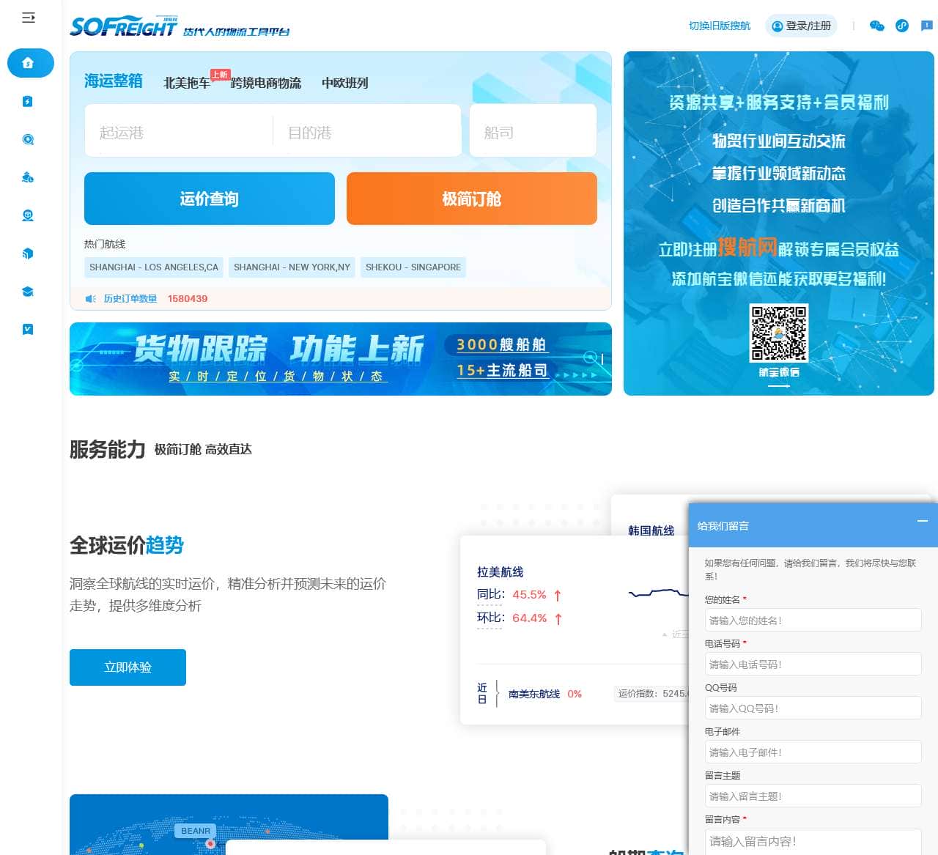Screen dimensions: 938x855
Task: Minimize the 给我们留言 chat panel
Action: (x=923, y=521)
